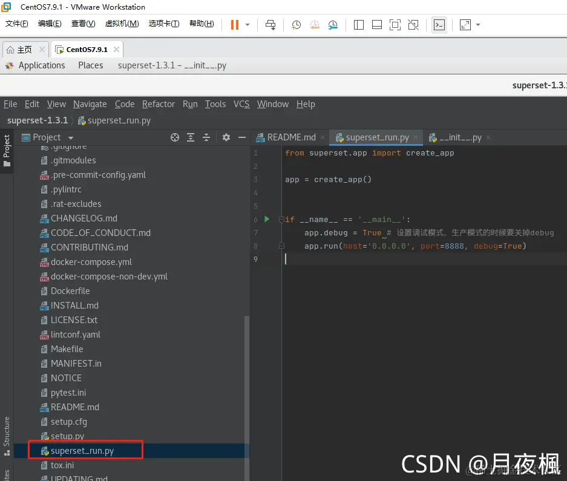Click the fold end marker on line 8

(x=281, y=246)
